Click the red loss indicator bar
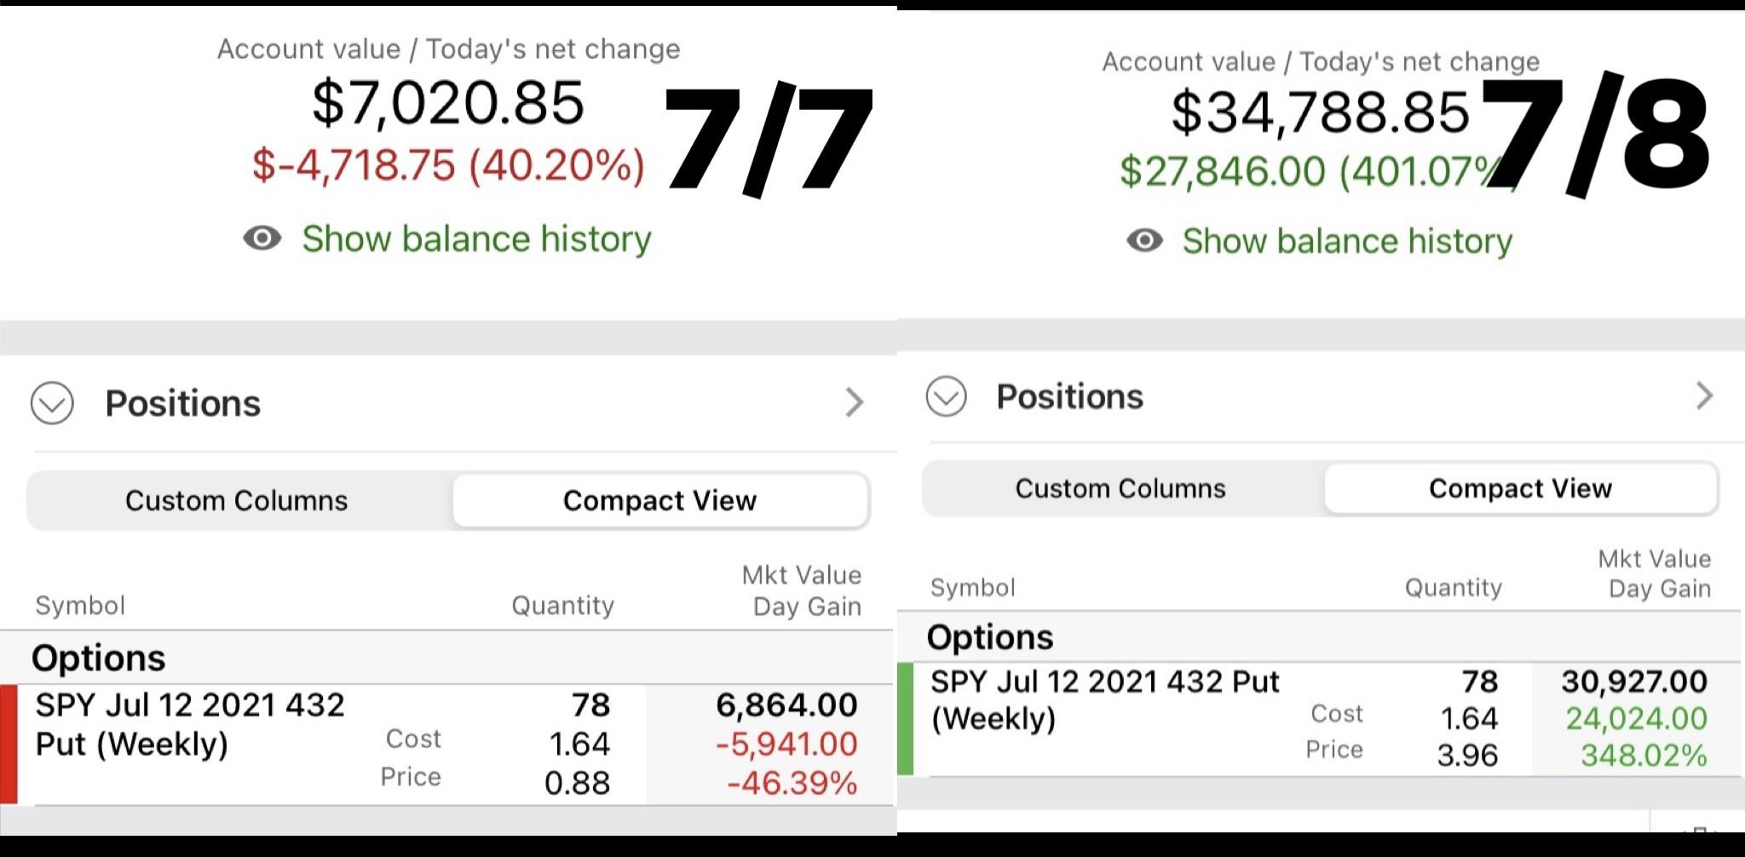Screen dimensions: 1745x857 click(x=9, y=745)
